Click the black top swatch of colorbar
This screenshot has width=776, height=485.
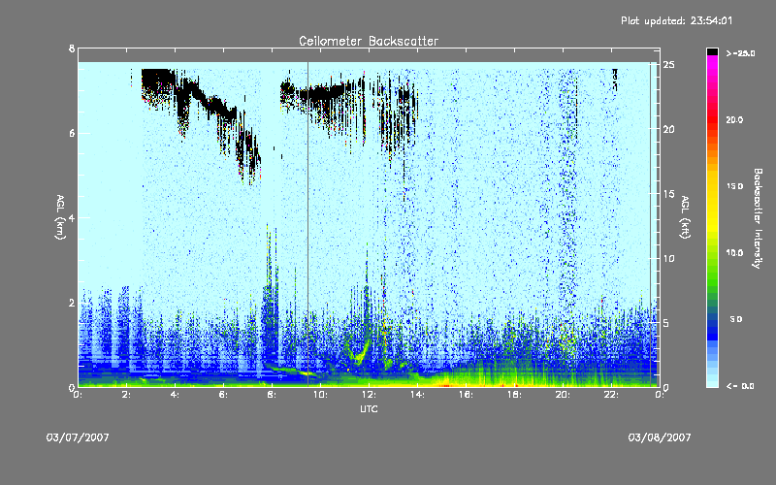coord(713,51)
